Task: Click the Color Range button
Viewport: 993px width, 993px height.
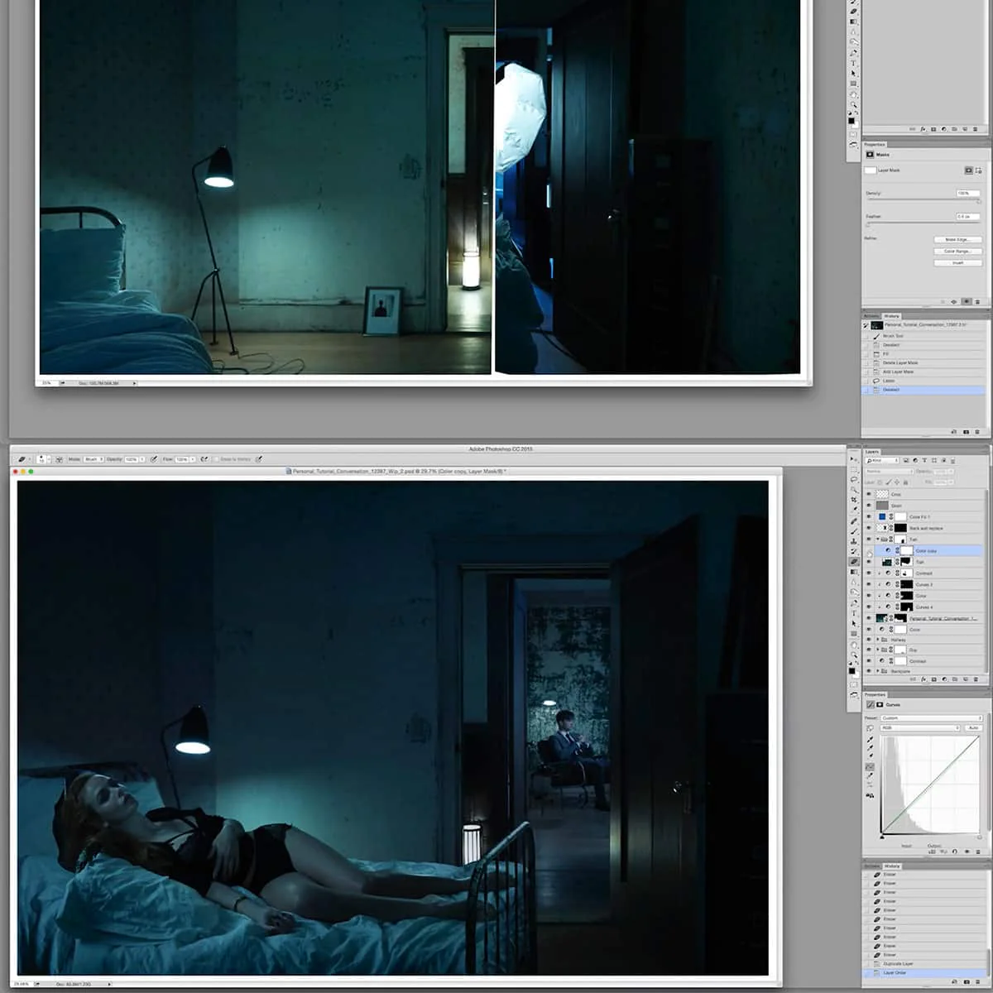Action: point(958,252)
